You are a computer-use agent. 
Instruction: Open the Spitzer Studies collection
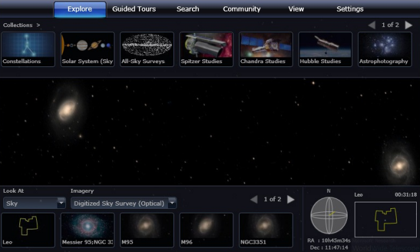coord(207,49)
